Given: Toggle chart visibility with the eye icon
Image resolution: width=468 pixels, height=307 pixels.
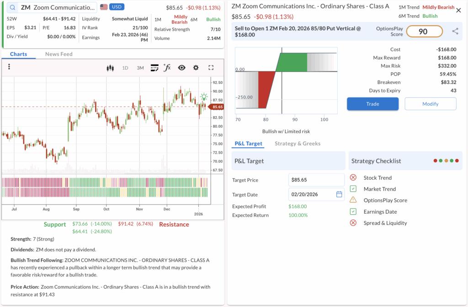Looking at the screenshot, I should tap(181, 68).
